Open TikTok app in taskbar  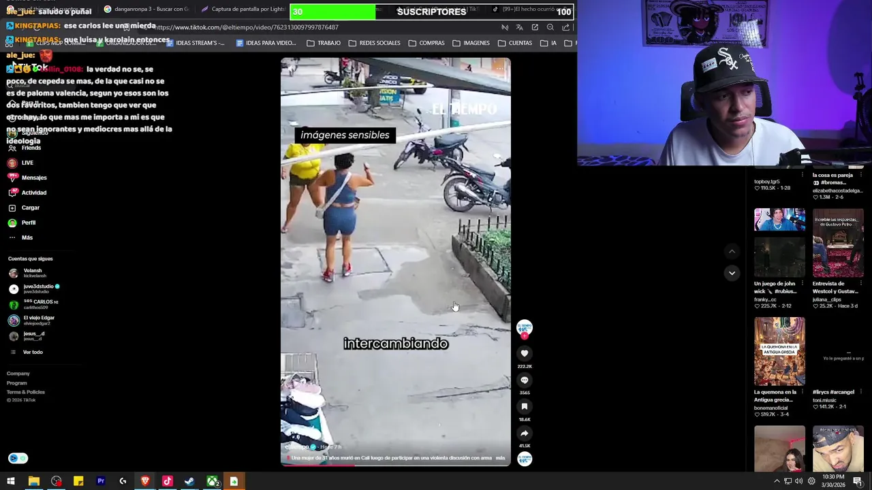[x=167, y=481]
